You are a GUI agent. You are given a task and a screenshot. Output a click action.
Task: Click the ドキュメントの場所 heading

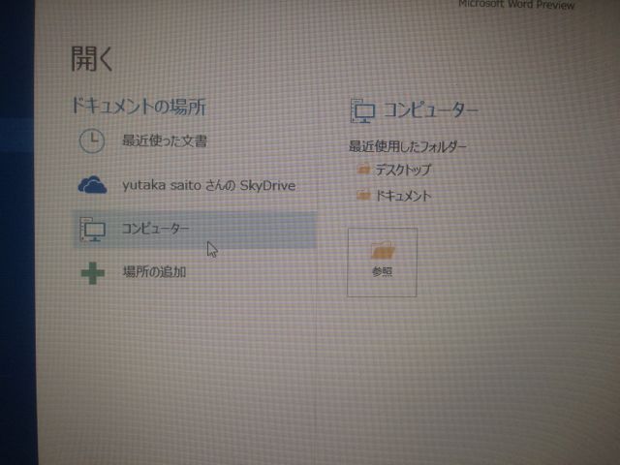[139, 106]
